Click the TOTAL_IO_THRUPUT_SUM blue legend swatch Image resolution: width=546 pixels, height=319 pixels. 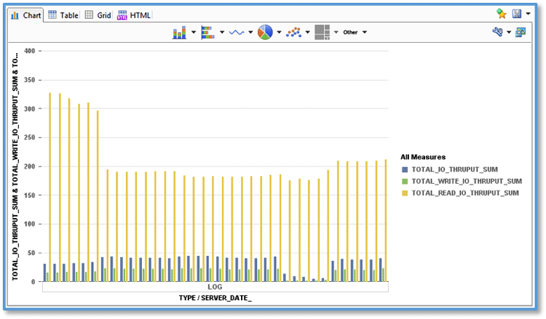(x=404, y=169)
